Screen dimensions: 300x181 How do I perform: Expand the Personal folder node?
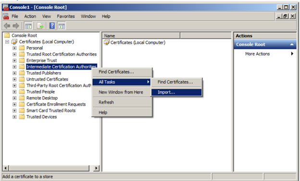14,48
